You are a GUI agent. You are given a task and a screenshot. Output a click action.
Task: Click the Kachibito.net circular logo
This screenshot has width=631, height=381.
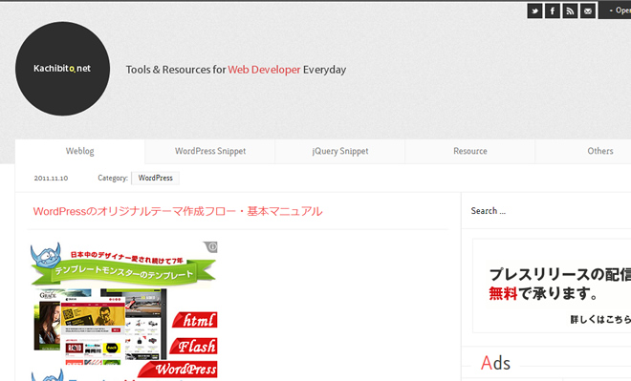(62, 69)
